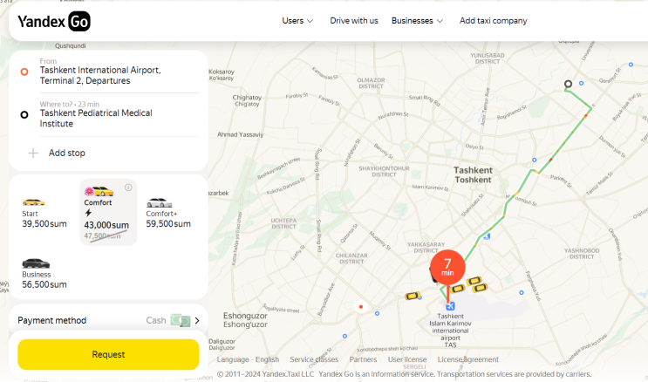Open the Payment method row

coord(108,320)
